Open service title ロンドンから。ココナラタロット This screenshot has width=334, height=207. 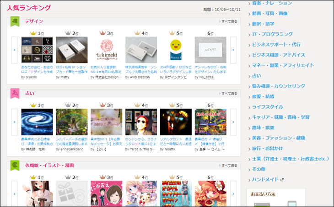click(141, 141)
